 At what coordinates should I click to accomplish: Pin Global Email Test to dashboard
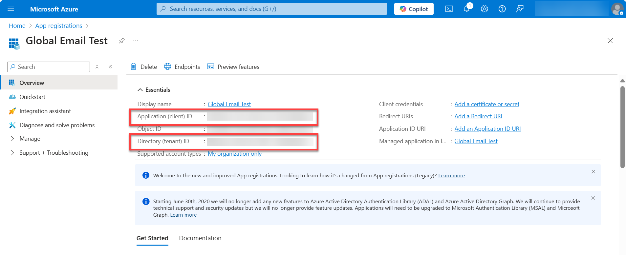point(122,41)
